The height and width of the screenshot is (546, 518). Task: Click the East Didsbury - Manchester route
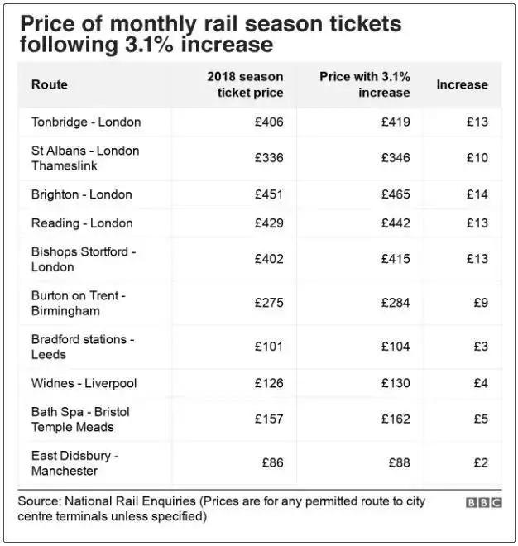point(75,463)
